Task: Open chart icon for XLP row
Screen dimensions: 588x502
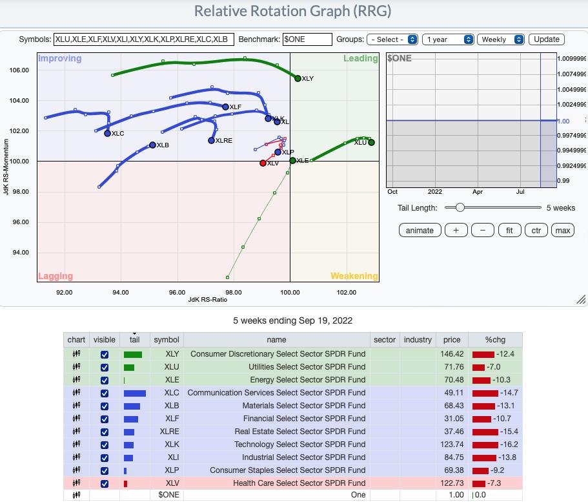Action: click(77, 470)
